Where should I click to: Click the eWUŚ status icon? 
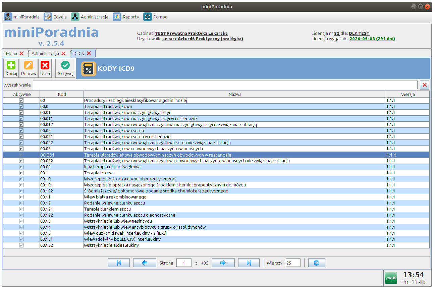coord(391,278)
